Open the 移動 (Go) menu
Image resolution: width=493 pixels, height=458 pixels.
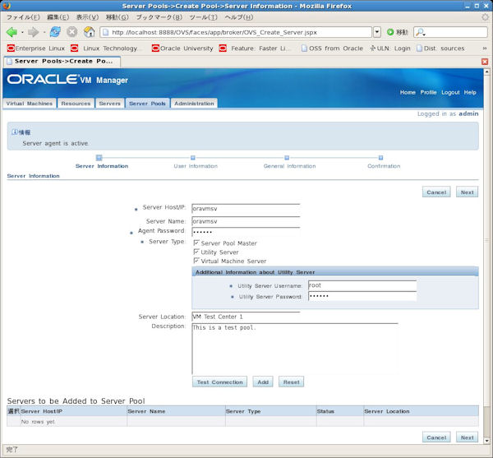tap(117, 17)
